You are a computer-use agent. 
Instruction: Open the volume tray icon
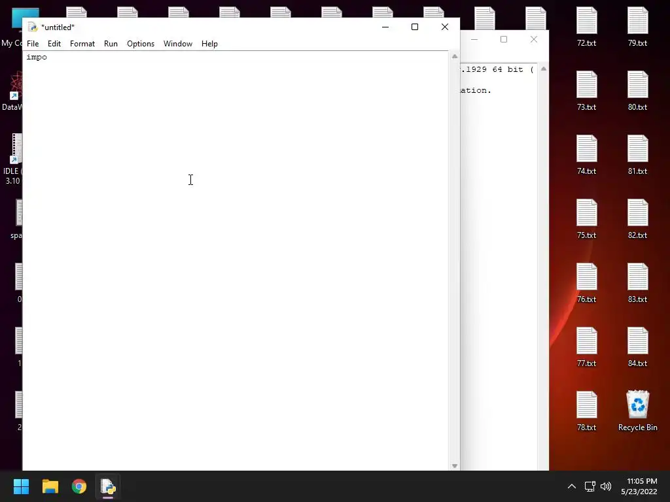606,486
